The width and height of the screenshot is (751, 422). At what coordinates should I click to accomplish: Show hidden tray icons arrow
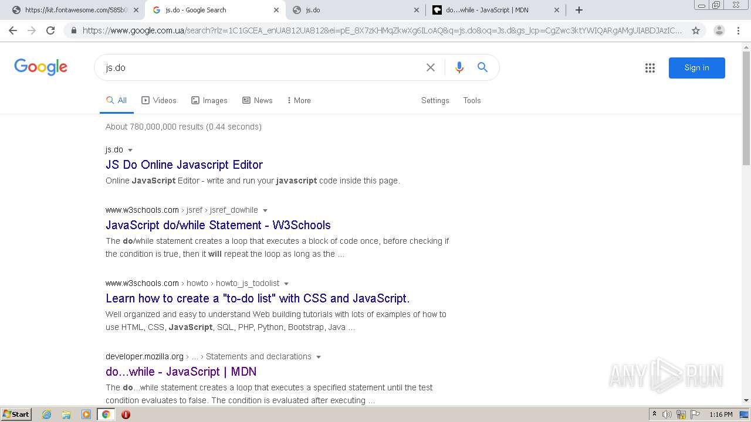654,414
